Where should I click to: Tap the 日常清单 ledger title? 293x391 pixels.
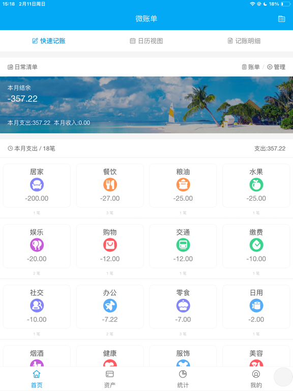(22, 67)
